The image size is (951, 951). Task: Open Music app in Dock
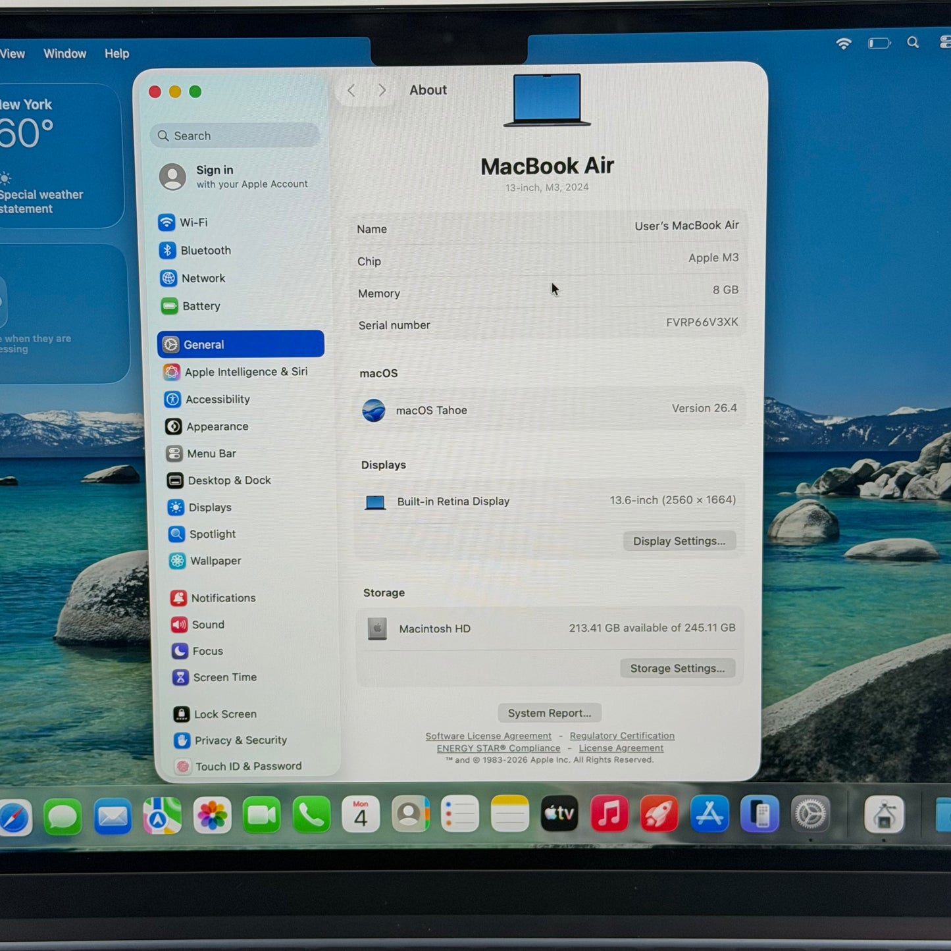[x=609, y=813]
